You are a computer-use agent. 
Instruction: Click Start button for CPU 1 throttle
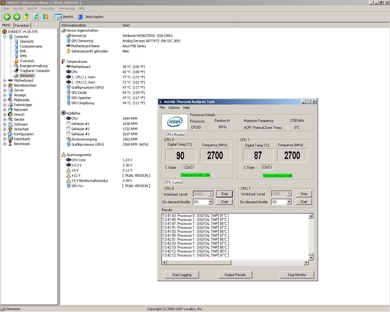pos(304,202)
